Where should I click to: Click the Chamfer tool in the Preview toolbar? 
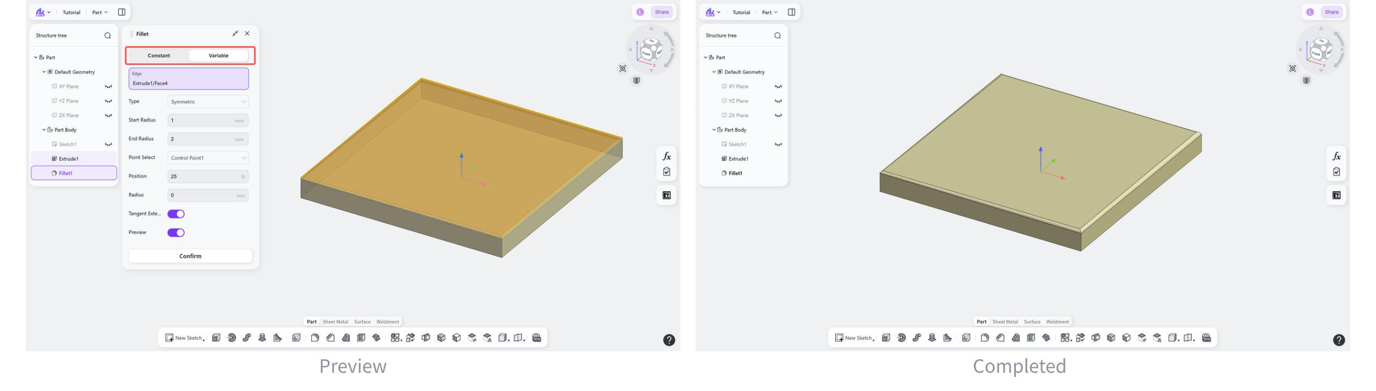click(x=331, y=338)
